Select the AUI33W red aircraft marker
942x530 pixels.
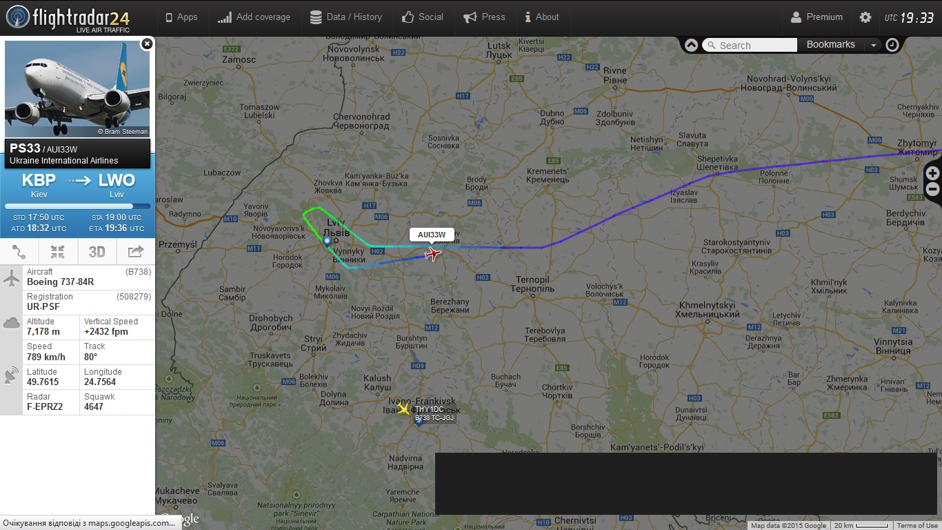tap(433, 255)
